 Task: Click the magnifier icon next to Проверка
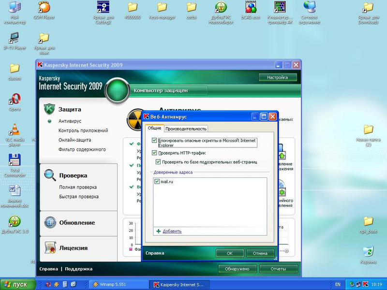coord(50,175)
